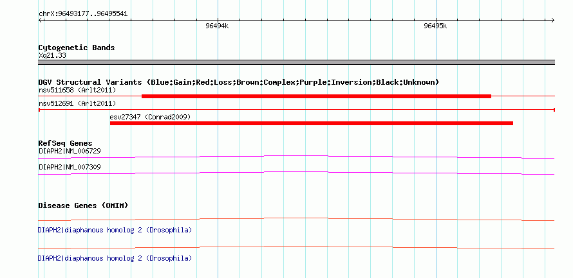Open the nsv512691 (Arlt2011) variant label
573x278 pixels.
(x=77, y=103)
